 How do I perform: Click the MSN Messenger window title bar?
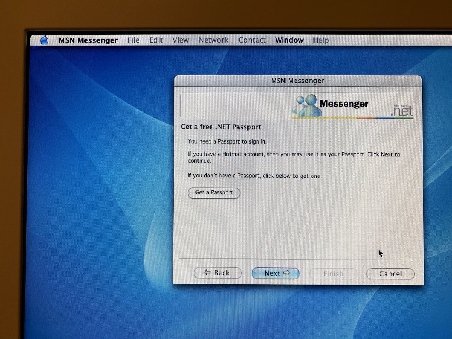pos(298,81)
